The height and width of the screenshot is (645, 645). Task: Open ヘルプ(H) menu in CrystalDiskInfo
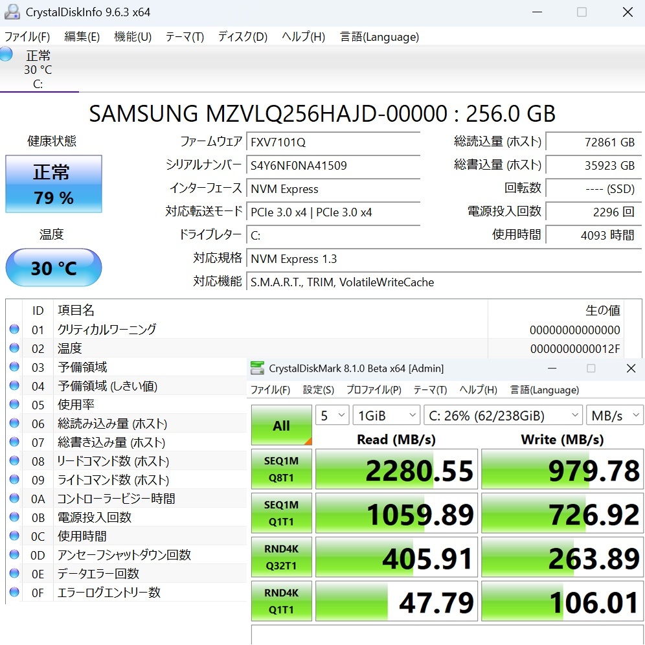pyautogui.click(x=304, y=37)
